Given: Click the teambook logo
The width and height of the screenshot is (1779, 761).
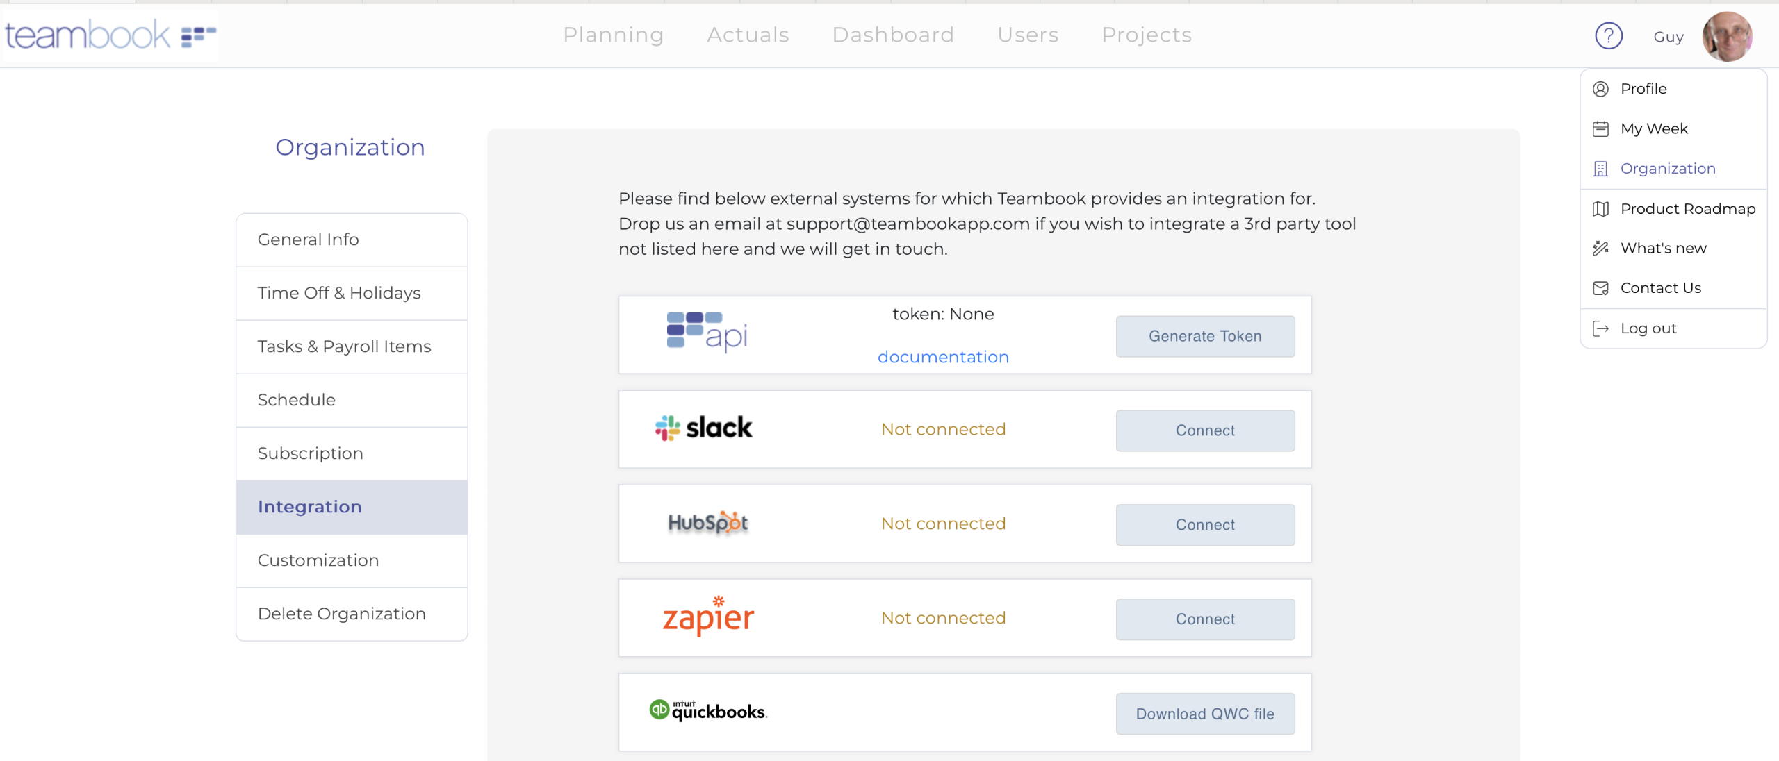Looking at the screenshot, I should coord(110,35).
